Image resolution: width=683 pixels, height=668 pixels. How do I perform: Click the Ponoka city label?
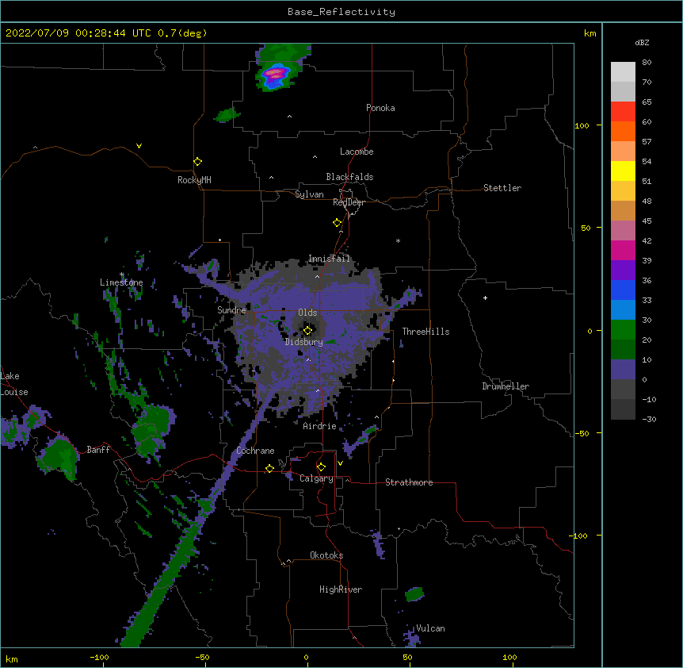[380, 108]
